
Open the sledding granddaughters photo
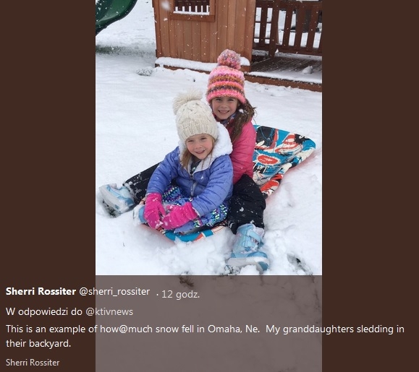pos(208,137)
